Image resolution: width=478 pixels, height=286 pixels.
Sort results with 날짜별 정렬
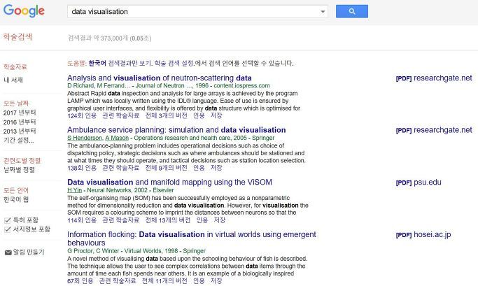pyautogui.click(x=19, y=169)
